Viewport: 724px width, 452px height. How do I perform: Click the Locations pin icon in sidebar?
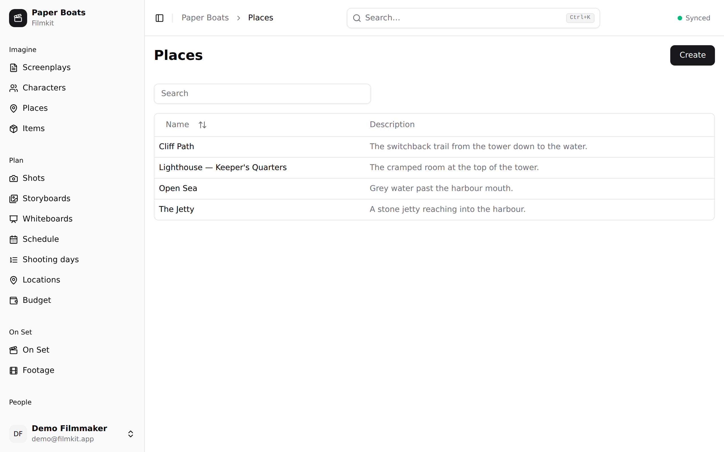14,280
